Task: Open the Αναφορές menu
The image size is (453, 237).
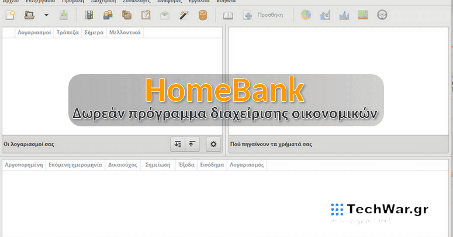Action: click(170, 1)
